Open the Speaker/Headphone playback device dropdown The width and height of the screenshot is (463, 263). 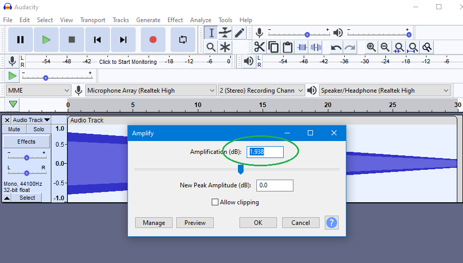tap(385, 91)
